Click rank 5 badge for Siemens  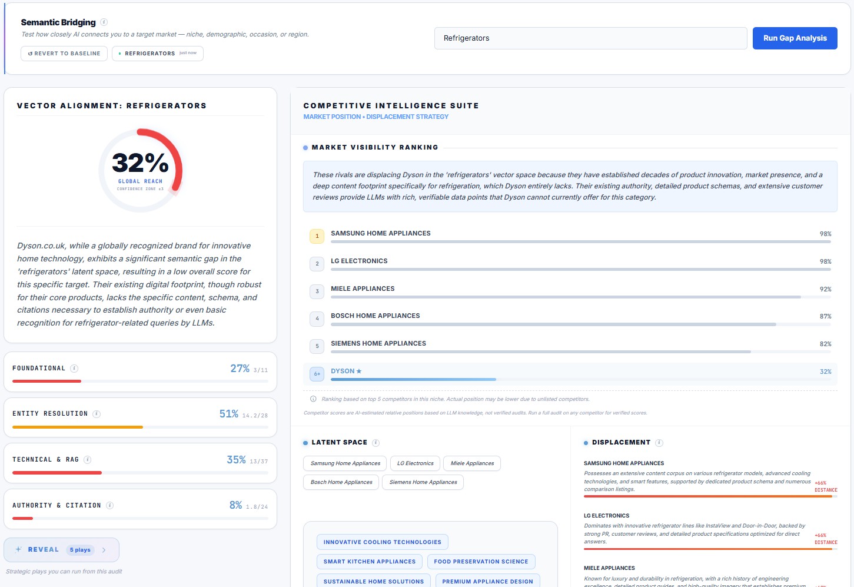tap(317, 346)
